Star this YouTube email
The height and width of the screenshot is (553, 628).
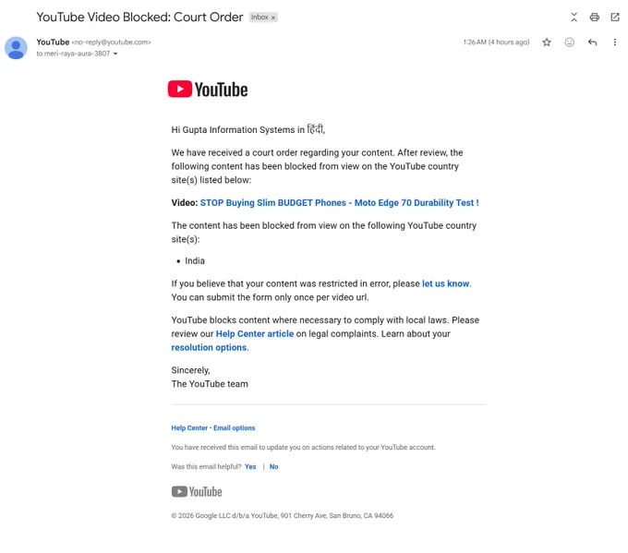547,42
